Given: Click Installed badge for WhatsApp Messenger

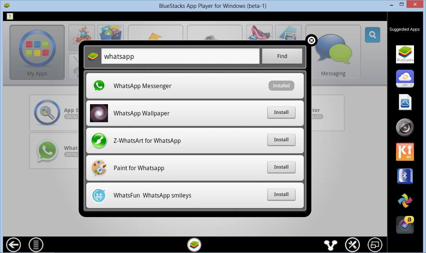Looking at the screenshot, I should coord(281,86).
